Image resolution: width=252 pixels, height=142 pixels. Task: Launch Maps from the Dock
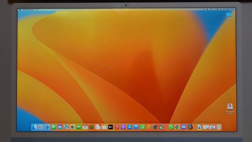[66, 127]
